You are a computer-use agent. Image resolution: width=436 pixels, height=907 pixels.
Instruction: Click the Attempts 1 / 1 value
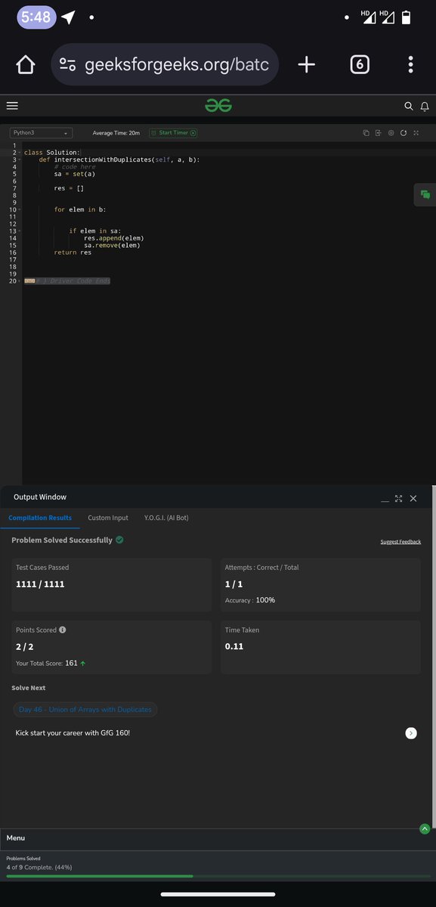pos(233,584)
